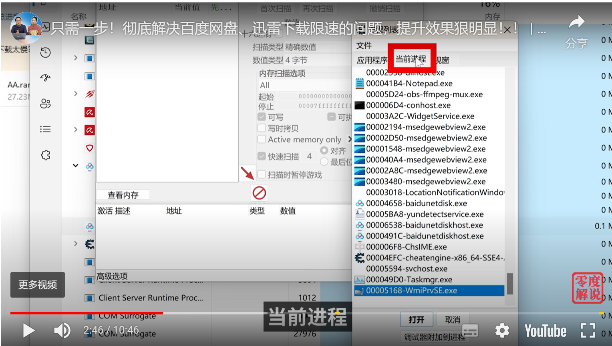Click the 停止 address field
612x346 pixels.
pos(314,106)
